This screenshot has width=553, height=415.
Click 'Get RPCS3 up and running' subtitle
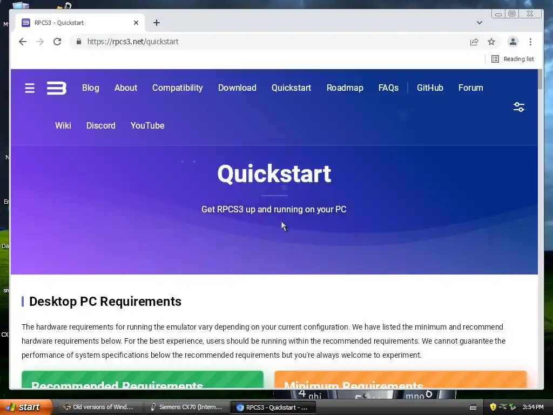point(274,209)
